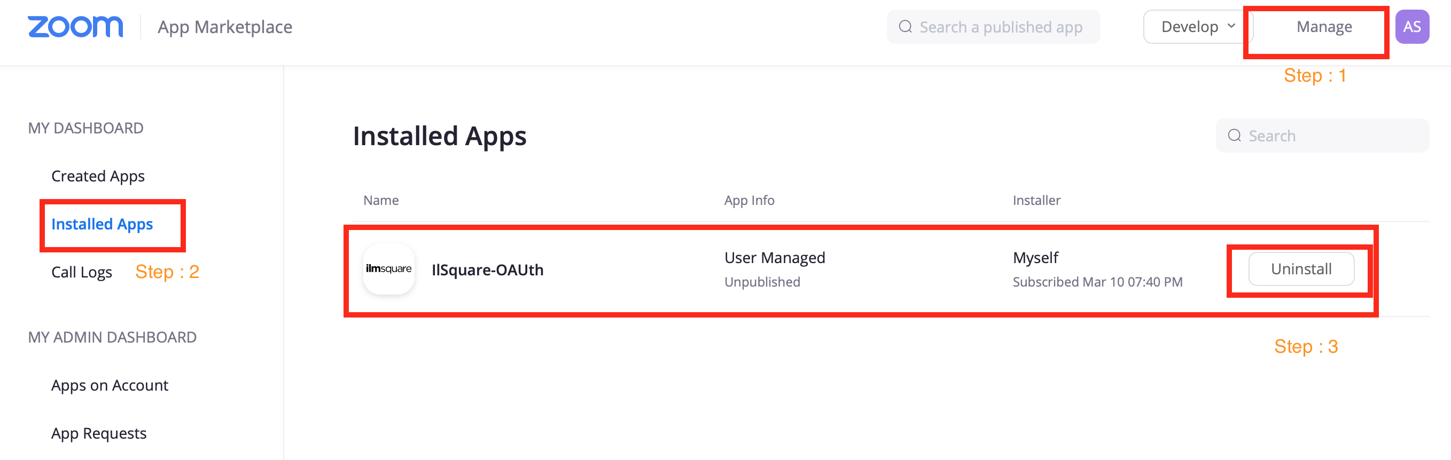1451x460 pixels.
Task: Uninstall the IlSquare-OAUth app
Action: pos(1301,269)
